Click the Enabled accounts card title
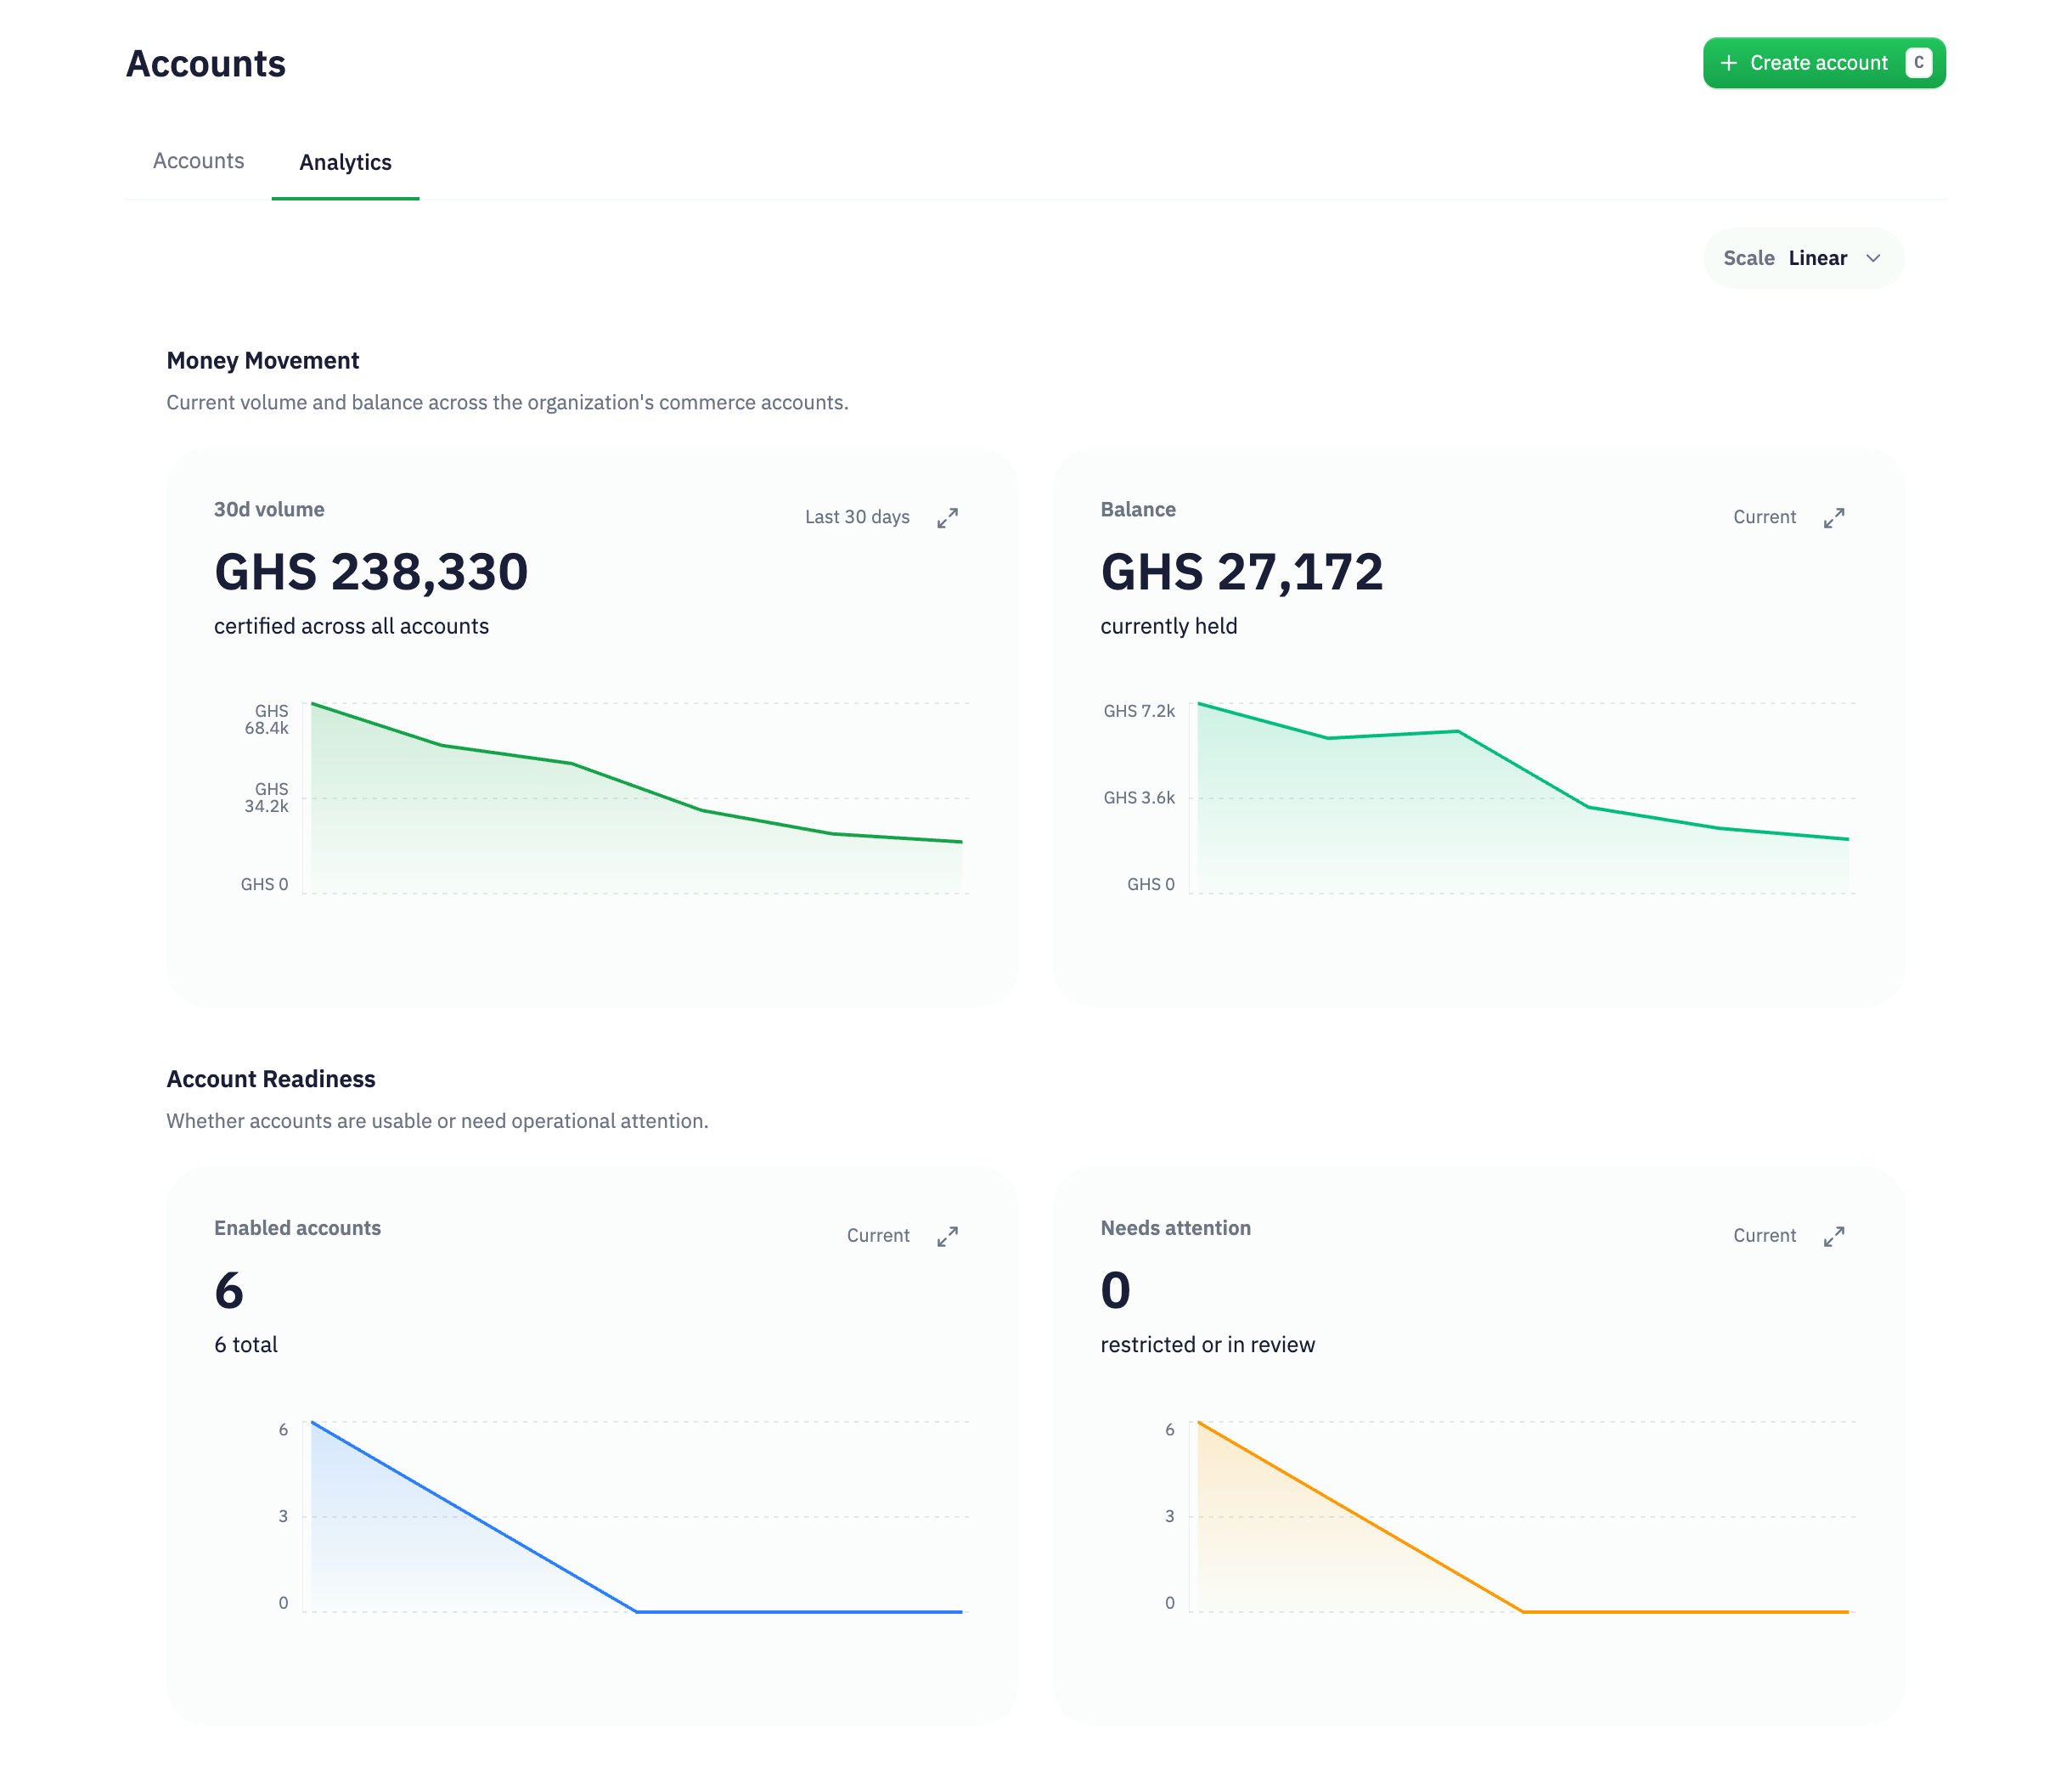Viewport: 2072px width, 1765px height. [297, 1227]
